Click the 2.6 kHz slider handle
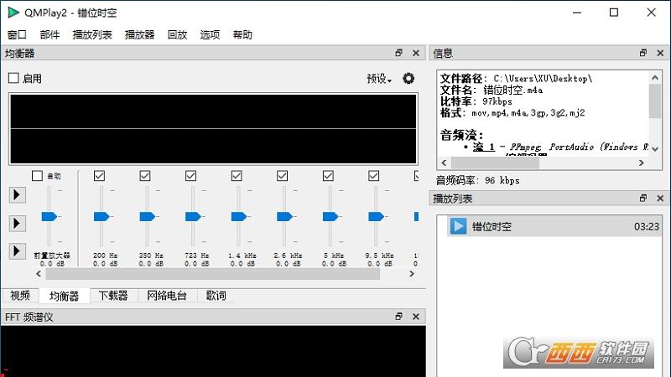The image size is (671, 377). (x=284, y=217)
